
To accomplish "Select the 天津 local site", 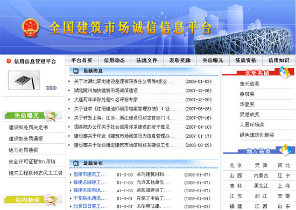I will point(261,166).
